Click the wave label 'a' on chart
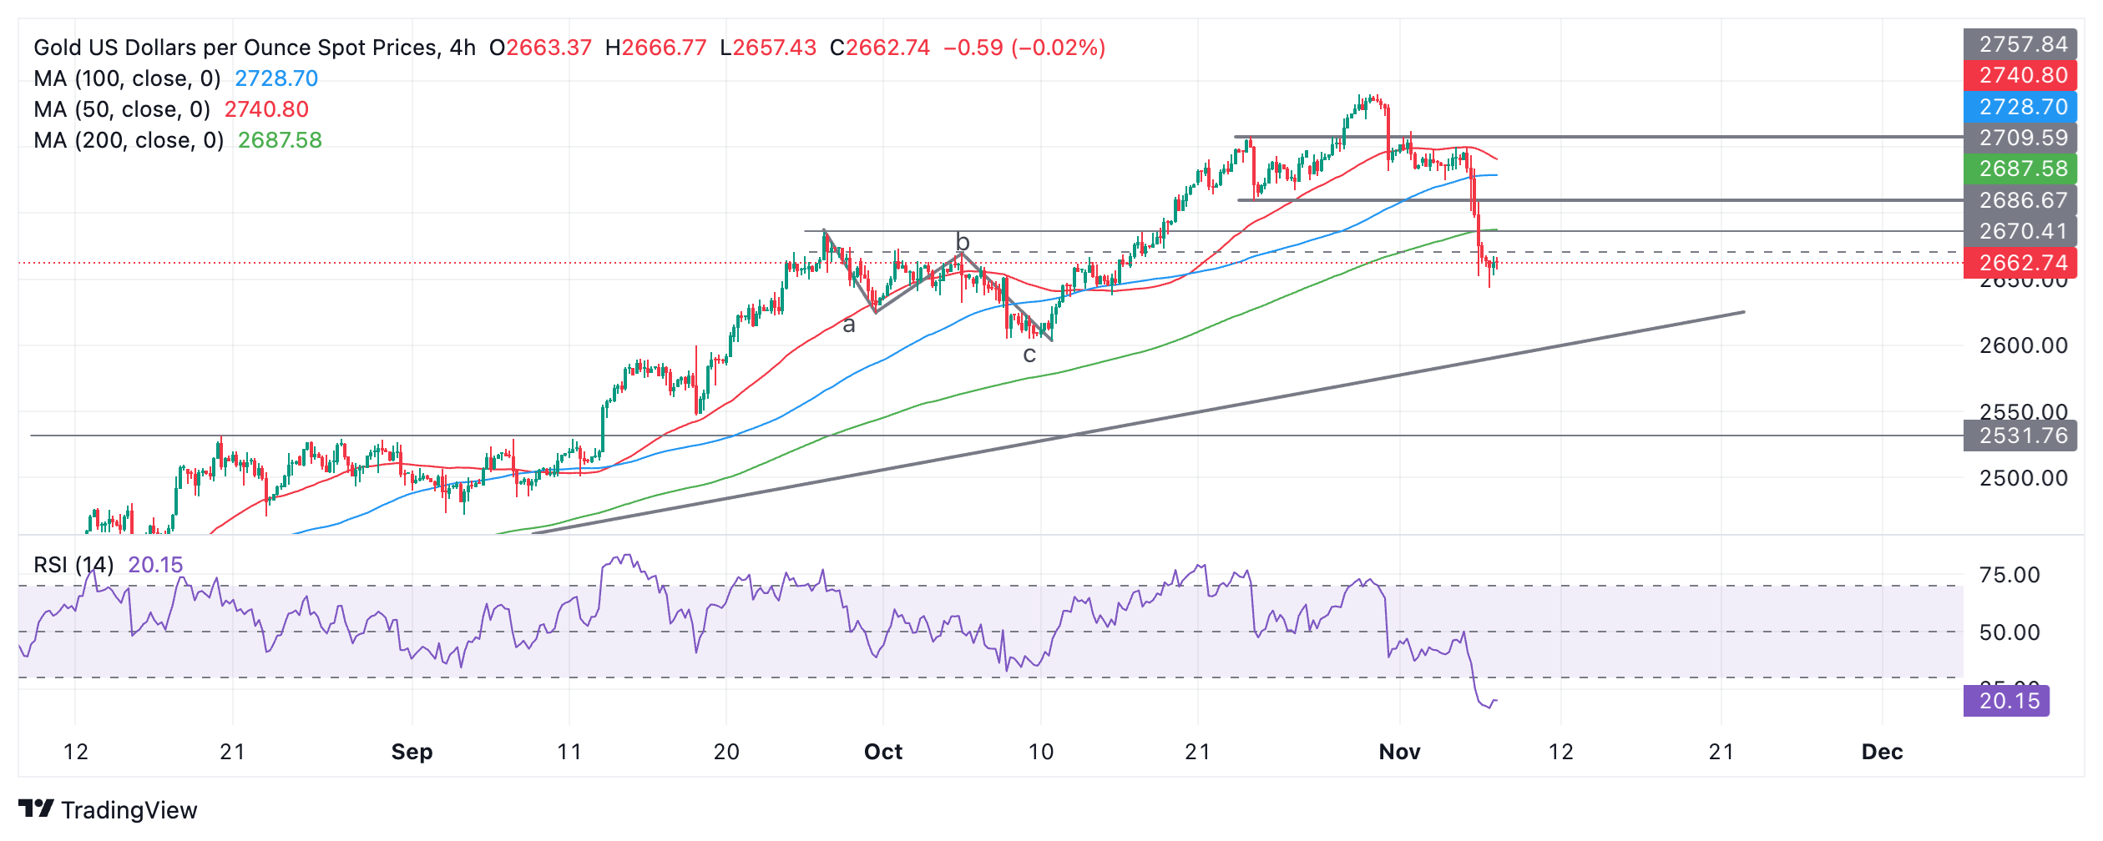The image size is (2103, 841). pos(849,325)
